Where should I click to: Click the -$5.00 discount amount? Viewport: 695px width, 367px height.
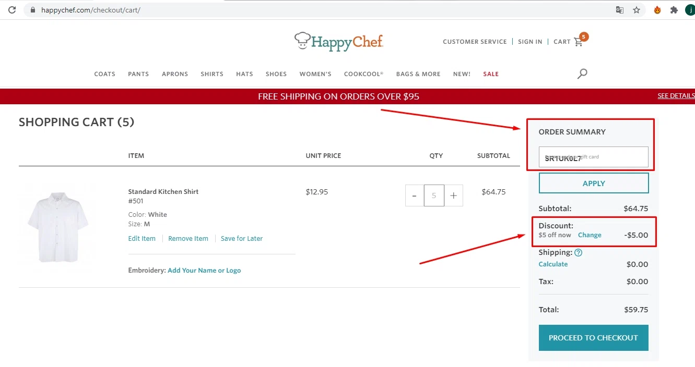pyautogui.click(x=636, y=235)
